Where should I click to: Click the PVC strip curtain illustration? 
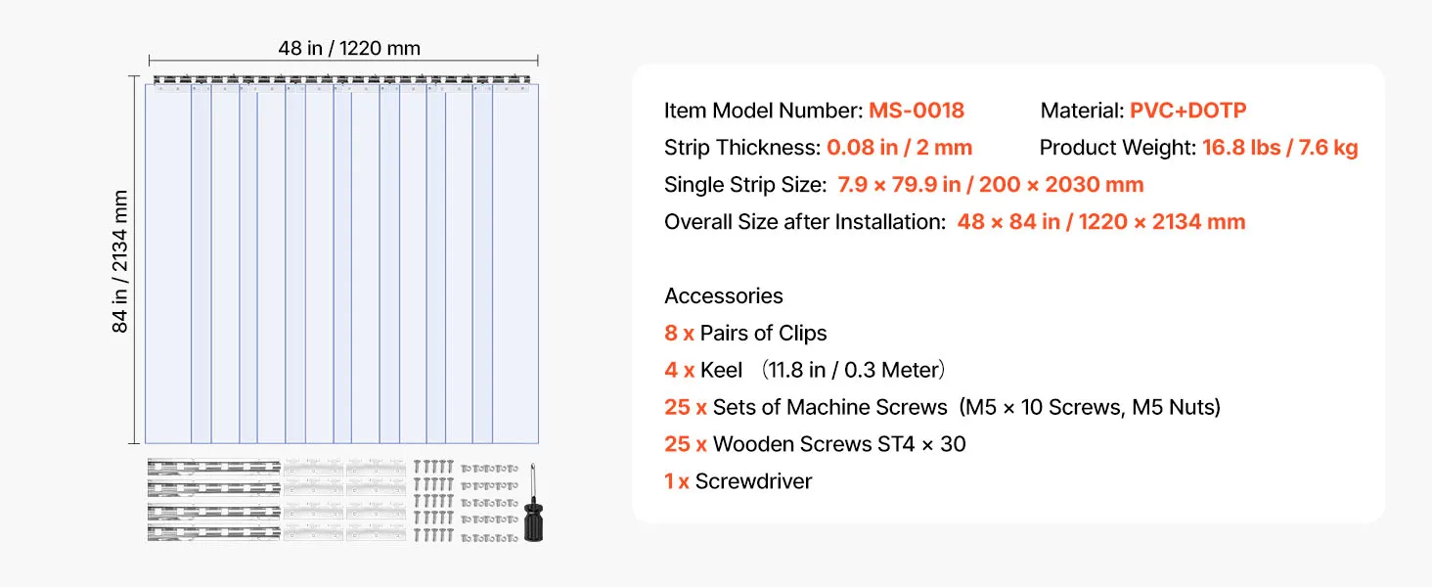(x=342, y=264)
